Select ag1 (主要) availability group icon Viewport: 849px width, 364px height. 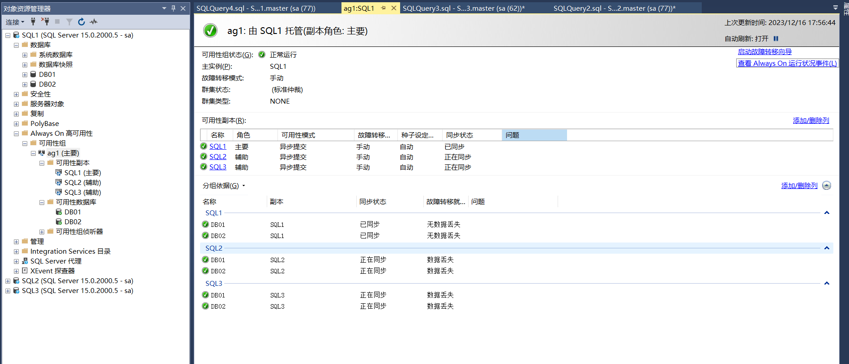pos(42,153)
